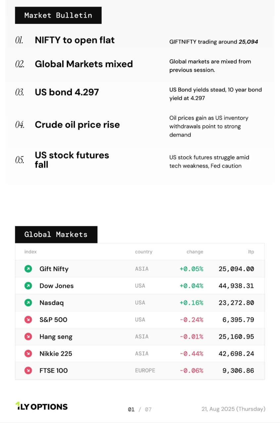
Task: Open the NIFTY to open flat headline
Action: click(x=75, y=40)
